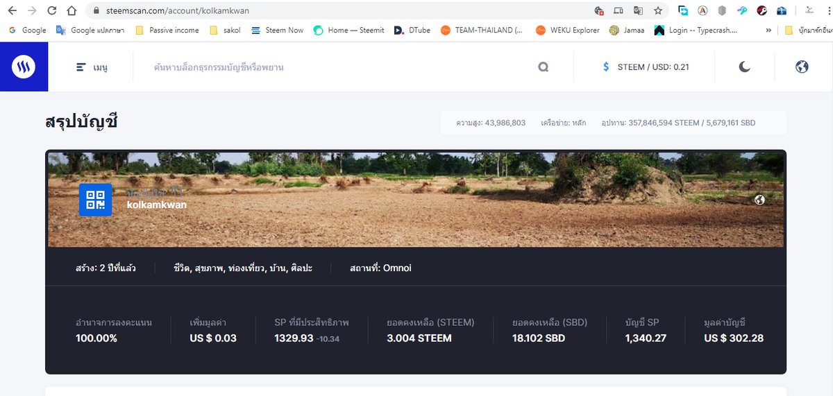Viewport: 833px width, 396px height.
Task: Open the blue key extension
Action: 742,10
